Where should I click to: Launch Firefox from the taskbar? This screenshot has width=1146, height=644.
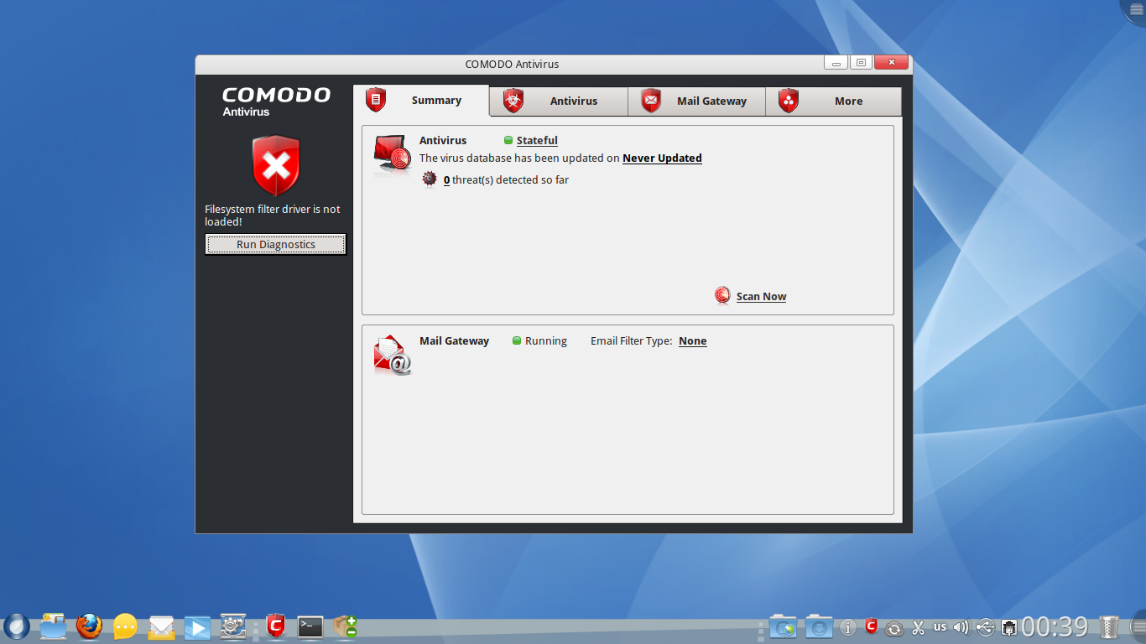click(x=89, y=626)
